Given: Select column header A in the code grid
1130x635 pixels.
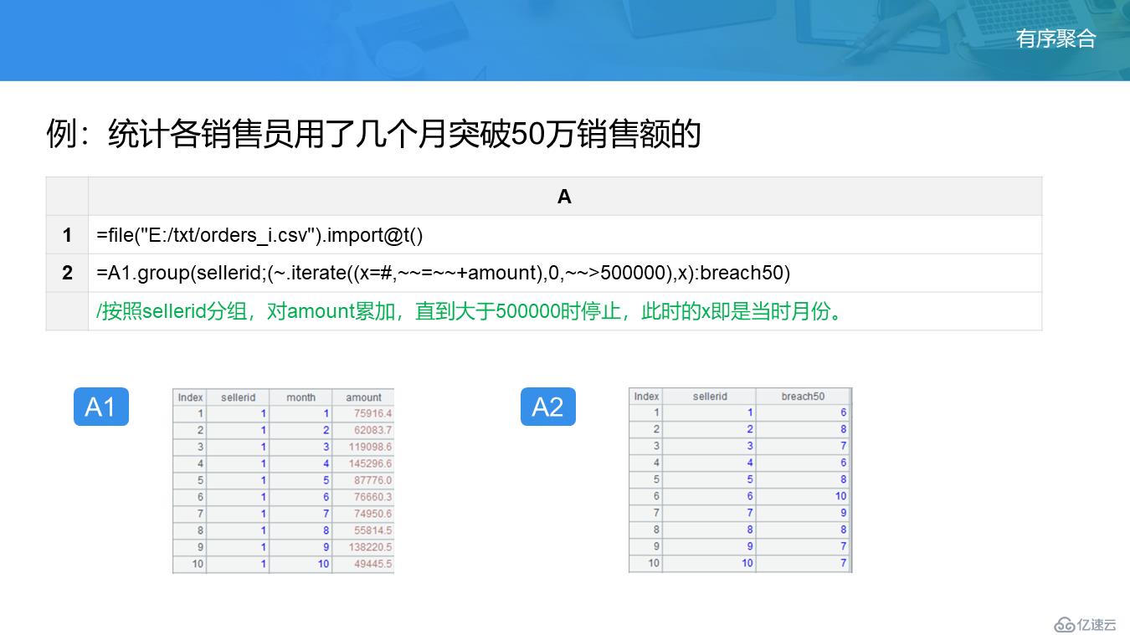Looking at the screenshot, I should 565,196.
